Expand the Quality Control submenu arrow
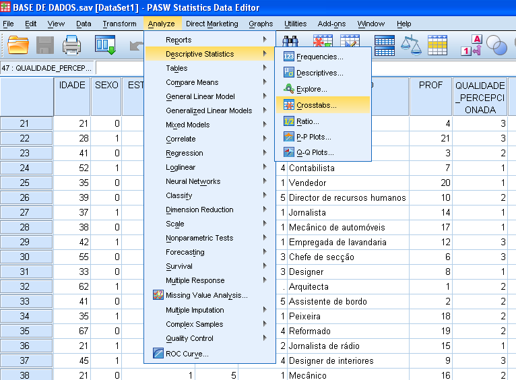This screenshot has width=516, height=380. (265, 338)
